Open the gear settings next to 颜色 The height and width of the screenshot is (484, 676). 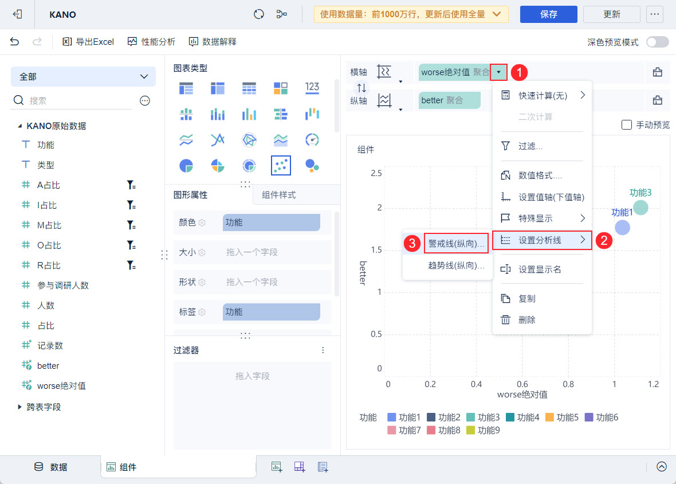(x=202, y=223)
